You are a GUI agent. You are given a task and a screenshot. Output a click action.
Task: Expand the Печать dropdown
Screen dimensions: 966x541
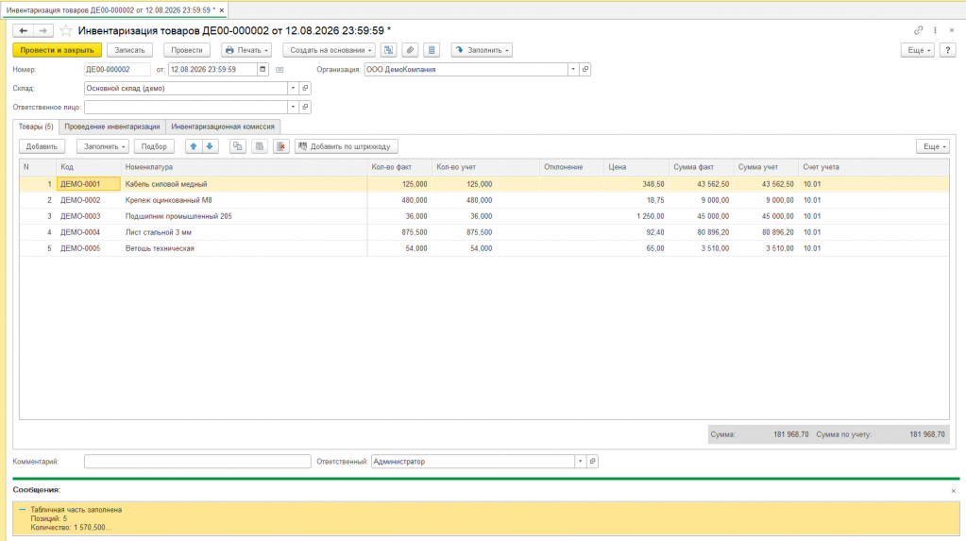click(x=246, y=50)
